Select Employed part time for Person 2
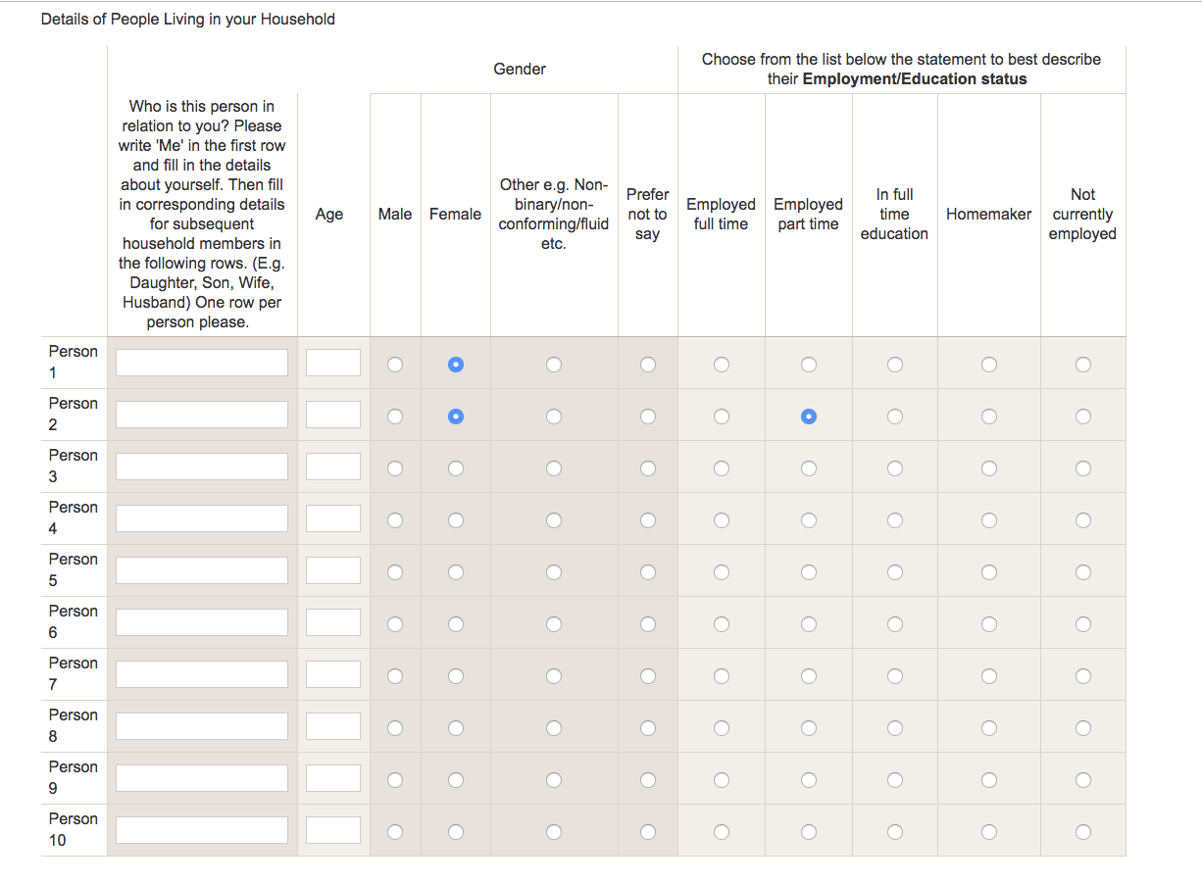Image resolution: width=1202 pixels, height=885 pixels. (x=808, y=417)
